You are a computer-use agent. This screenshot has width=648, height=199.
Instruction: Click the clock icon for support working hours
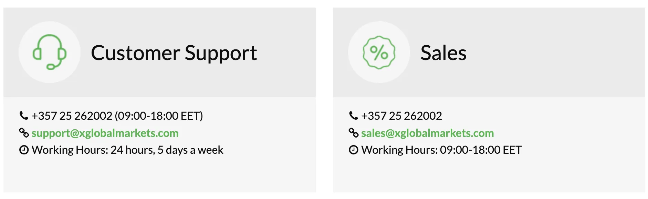click(x=24, y=150)
